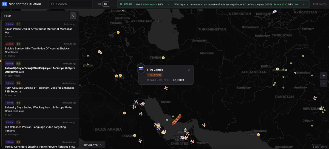Click the Conflict tag on Suicide Bomber item
Viewport: 329px width, 149px height.
(x=10, y=44)
